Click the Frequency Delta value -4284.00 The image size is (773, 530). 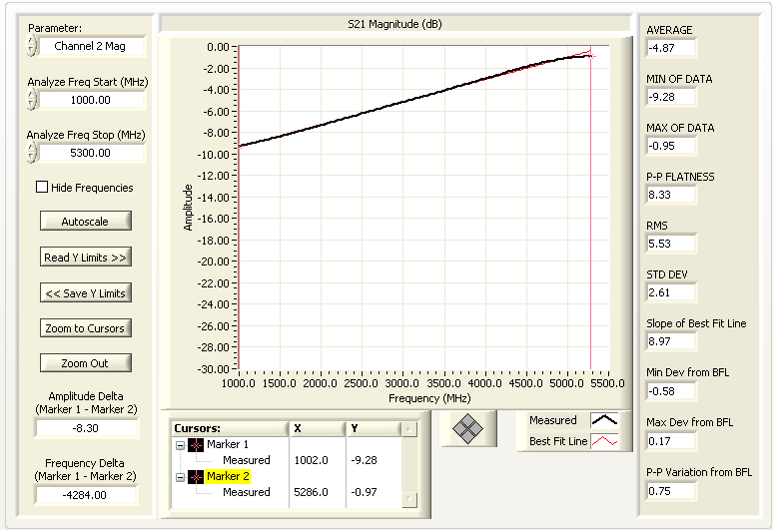pos(86,495)
